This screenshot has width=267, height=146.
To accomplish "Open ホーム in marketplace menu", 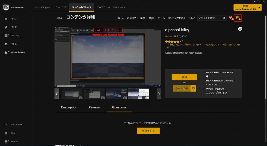I will [x=121, y=18].
